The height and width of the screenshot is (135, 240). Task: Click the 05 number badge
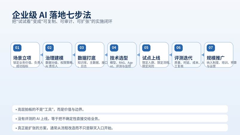[146, 48]
